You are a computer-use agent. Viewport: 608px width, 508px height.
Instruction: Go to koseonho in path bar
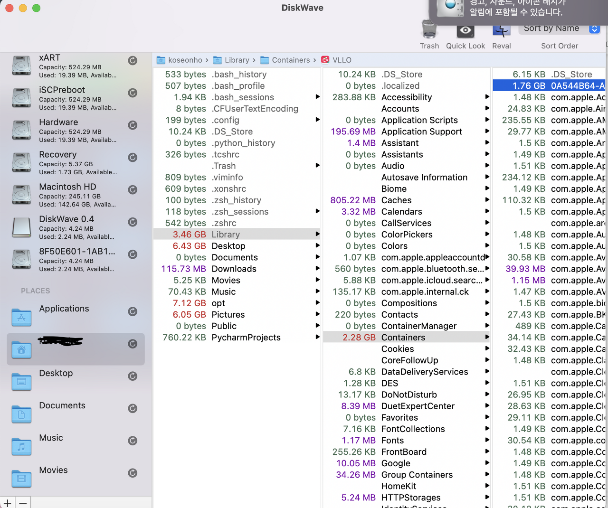click(180, 60)
